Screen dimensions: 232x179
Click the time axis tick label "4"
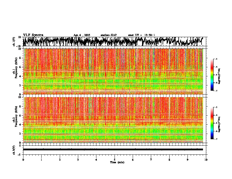point(96,160)
